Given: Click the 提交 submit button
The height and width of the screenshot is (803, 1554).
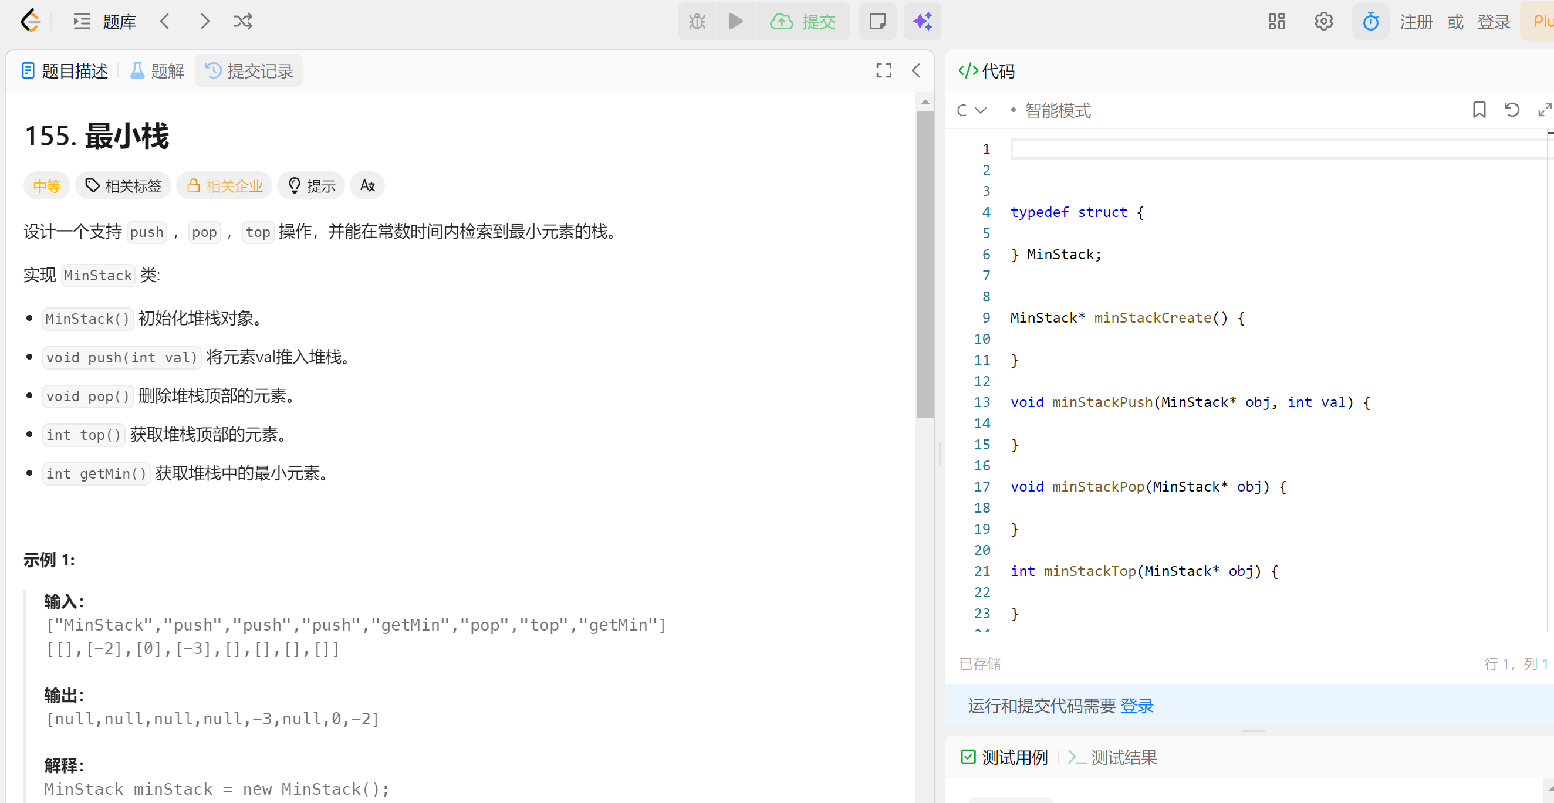Looking at the screenshot, I should (802, 22).
